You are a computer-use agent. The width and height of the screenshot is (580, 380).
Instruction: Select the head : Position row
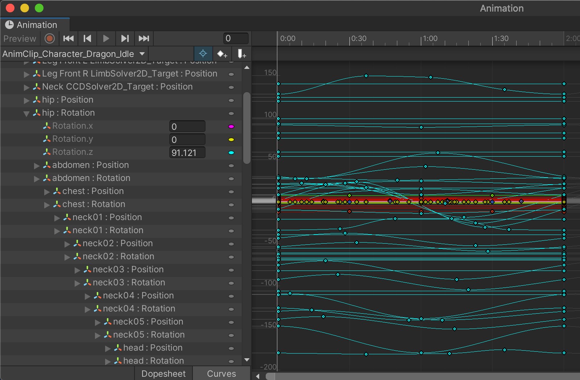[x=121, y=348]
